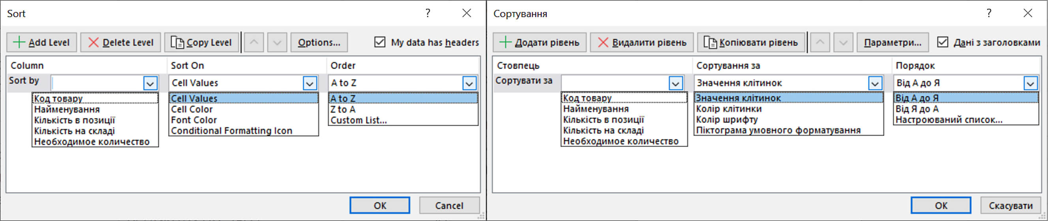Click OK in the Сортування dialog
This screenshot has height=221, width=1048.
941,206
